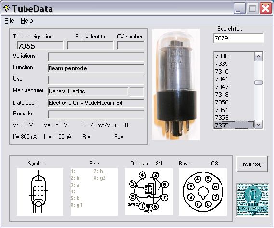
Task: Click the Inventory button
Action: click(252, 164)
